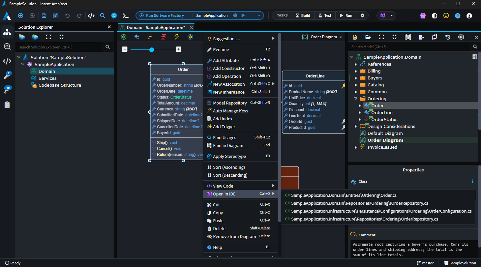Click the red stacked windows icon in diagram toolbar
This screenshot has height=267, width=481.
(x=164, y=37)
